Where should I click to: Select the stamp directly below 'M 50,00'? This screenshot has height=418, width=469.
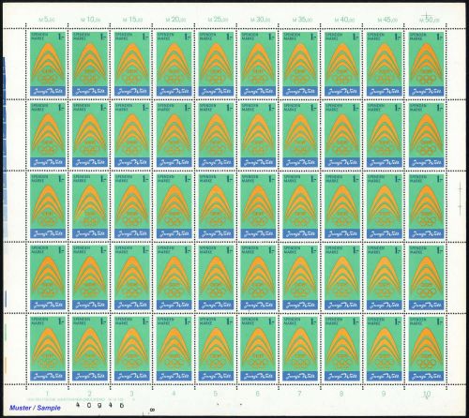point(427,64)
